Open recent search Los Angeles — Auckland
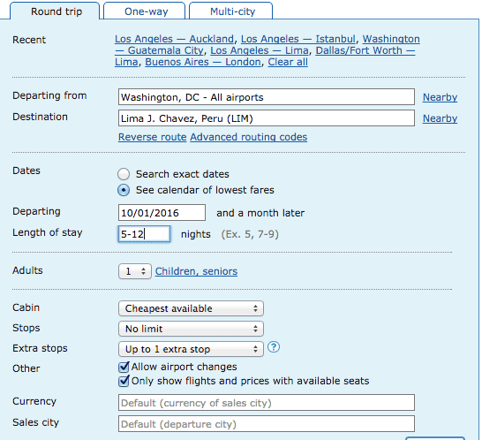 click(x=174, y=39)
